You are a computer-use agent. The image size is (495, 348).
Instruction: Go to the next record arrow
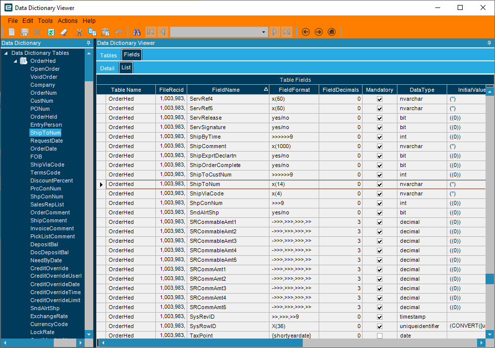click(275, 32)
